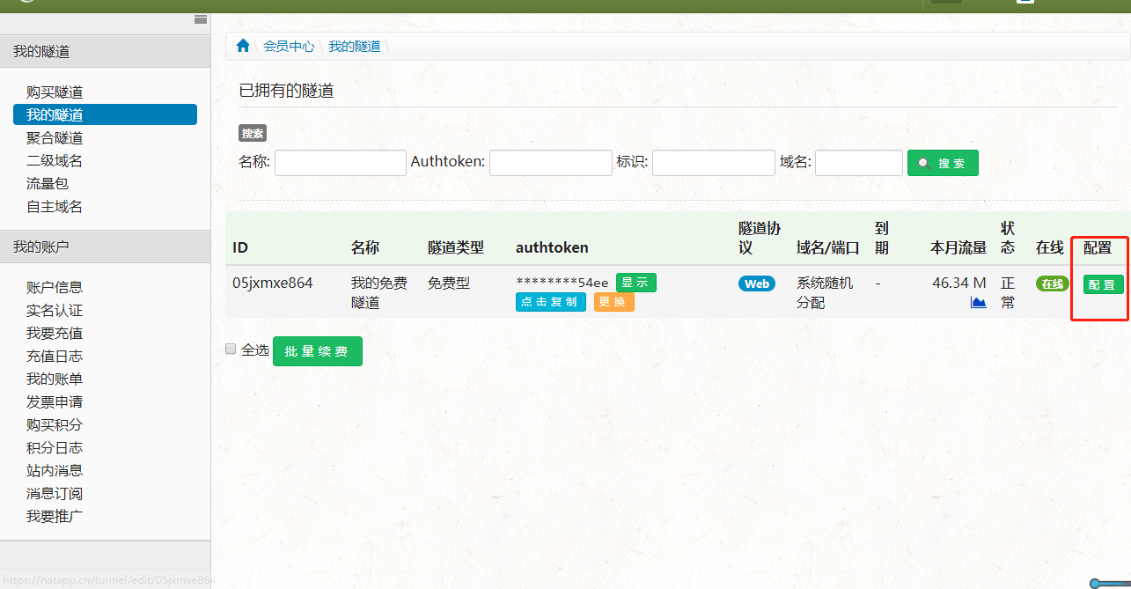Click the orange 更换 button

pos(613,302)
